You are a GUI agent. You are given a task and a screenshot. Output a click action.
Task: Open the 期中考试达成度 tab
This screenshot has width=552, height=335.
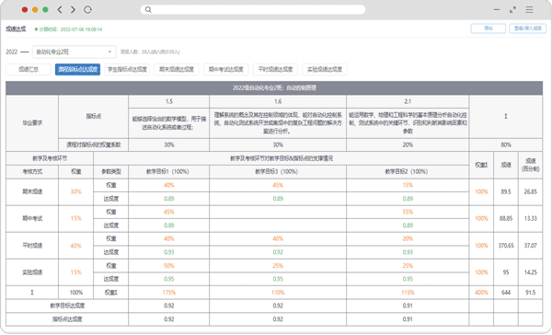[x=226, y=69]
